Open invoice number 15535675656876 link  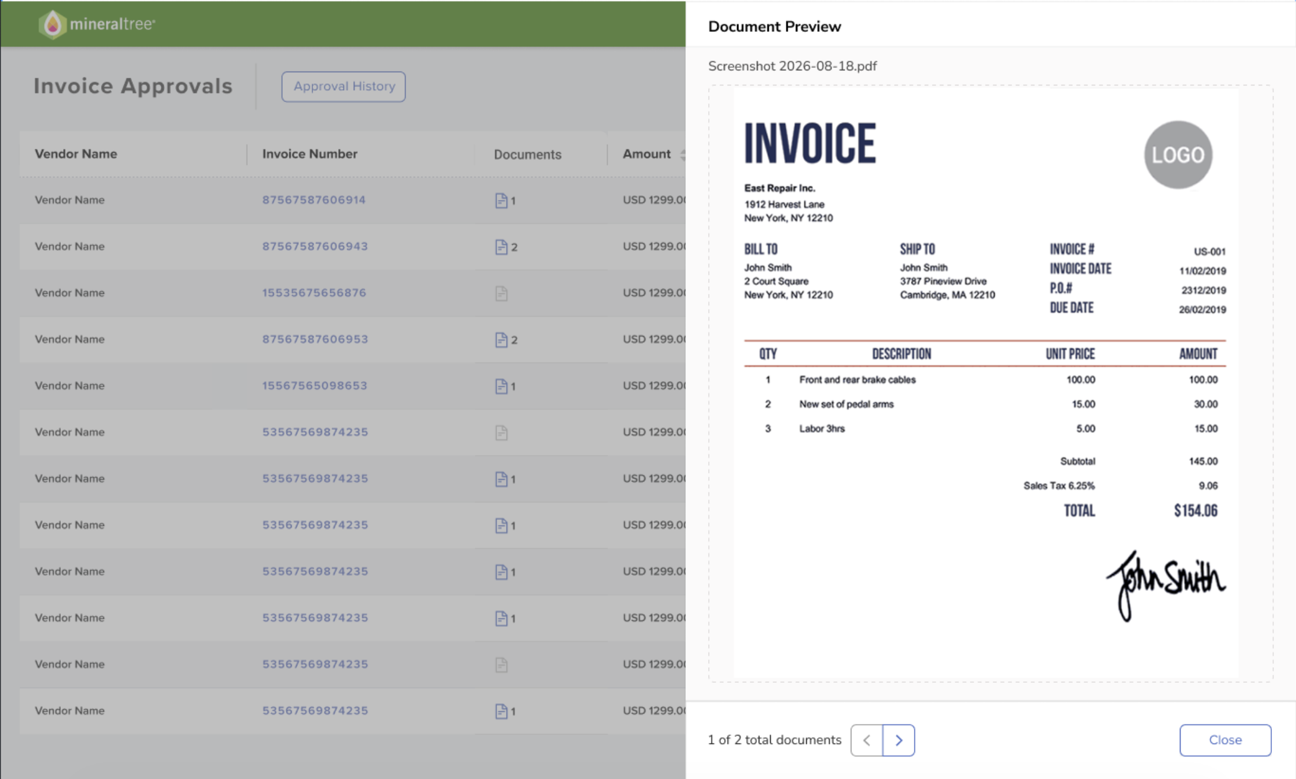[x=313, y=293]
